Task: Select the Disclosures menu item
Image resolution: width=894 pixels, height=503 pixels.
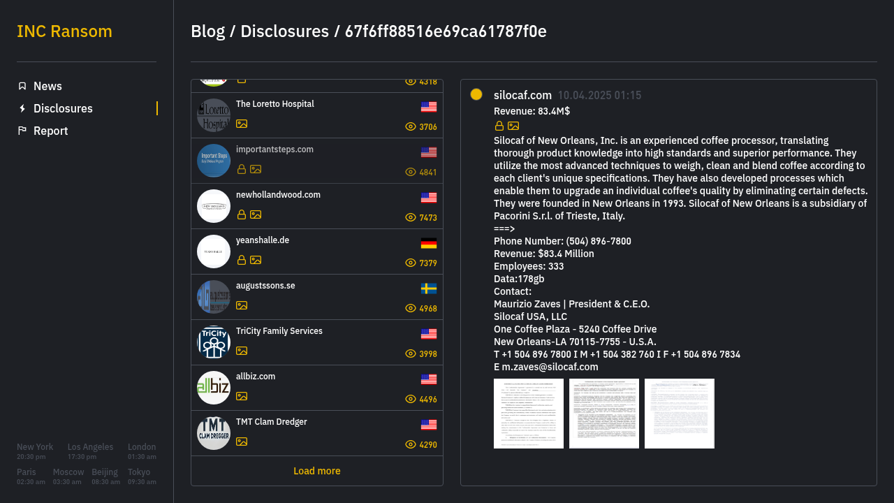Action: pyautogui.click(x=63, y=108)
